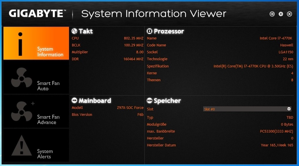Click the Speicher DDR icon
The width and height of the screenshot is (299, 166).
pos(149,101)
